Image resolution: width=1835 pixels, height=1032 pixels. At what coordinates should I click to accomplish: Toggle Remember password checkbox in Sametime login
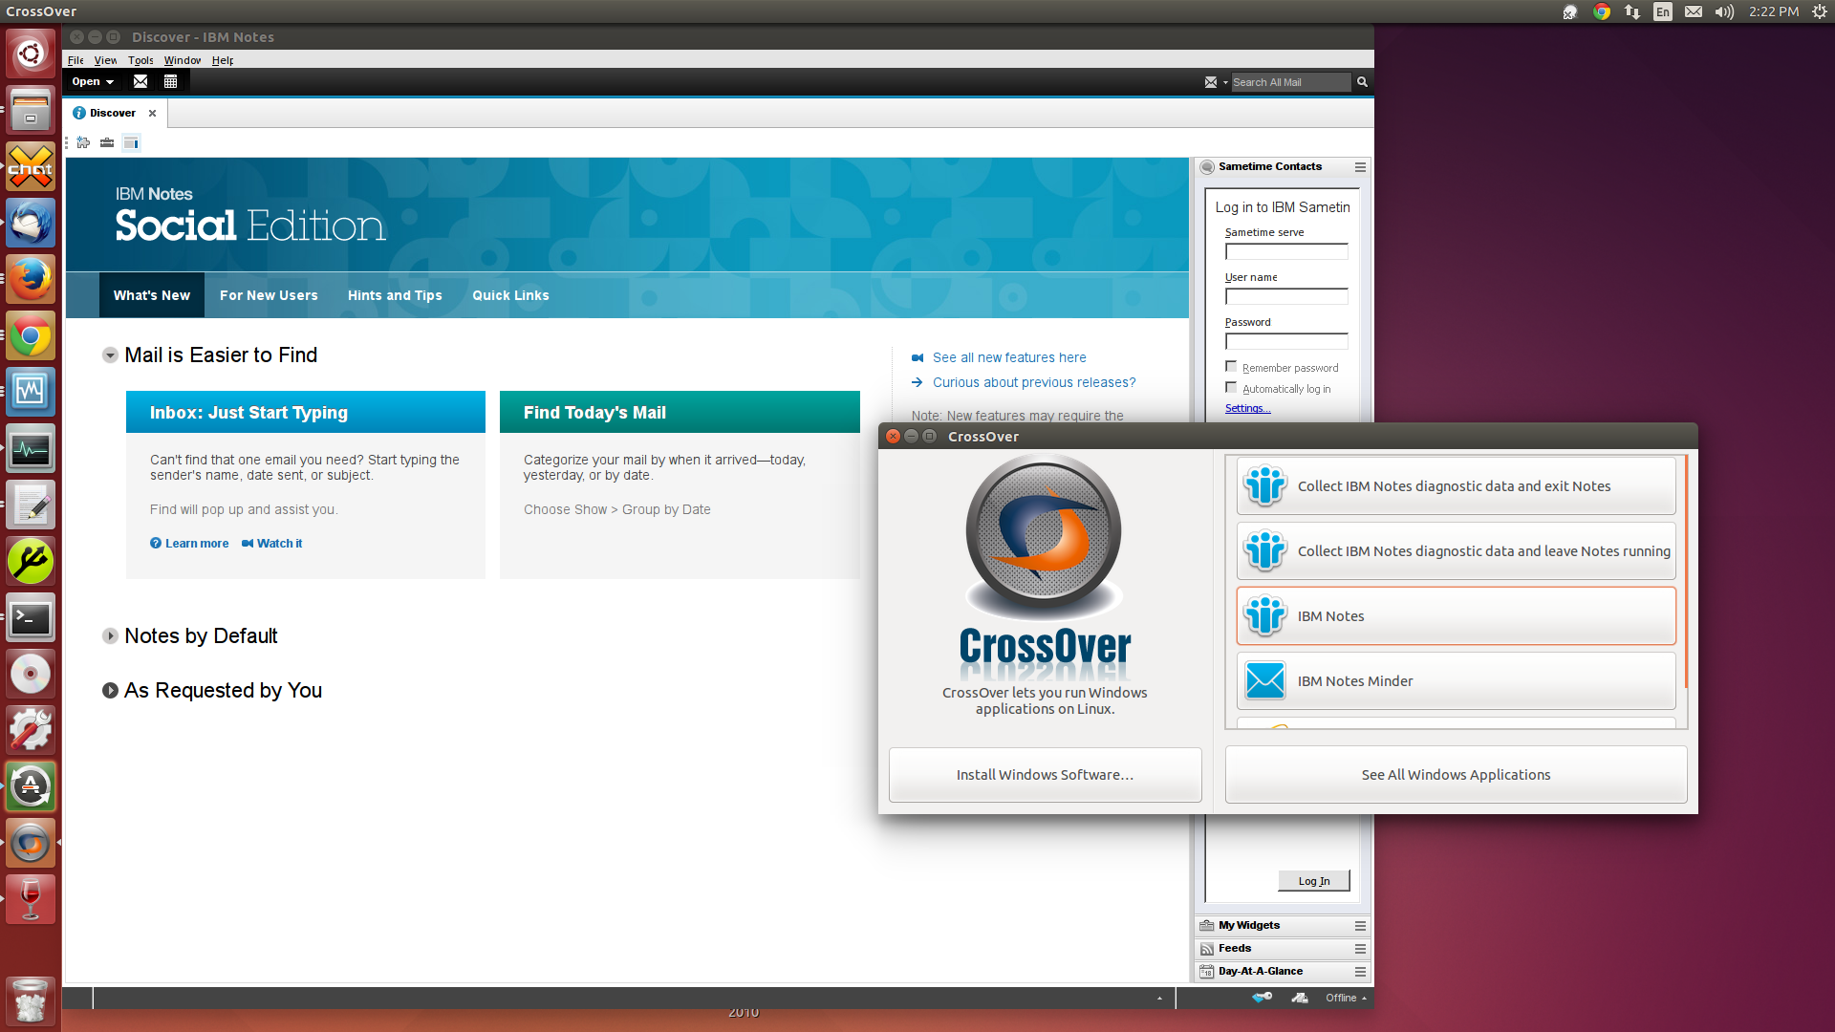click(1231, 368)
